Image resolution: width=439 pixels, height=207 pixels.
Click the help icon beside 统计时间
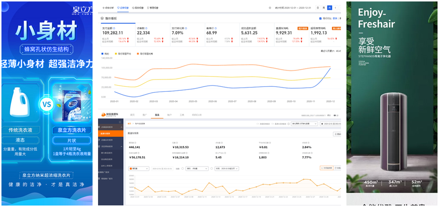270,8
